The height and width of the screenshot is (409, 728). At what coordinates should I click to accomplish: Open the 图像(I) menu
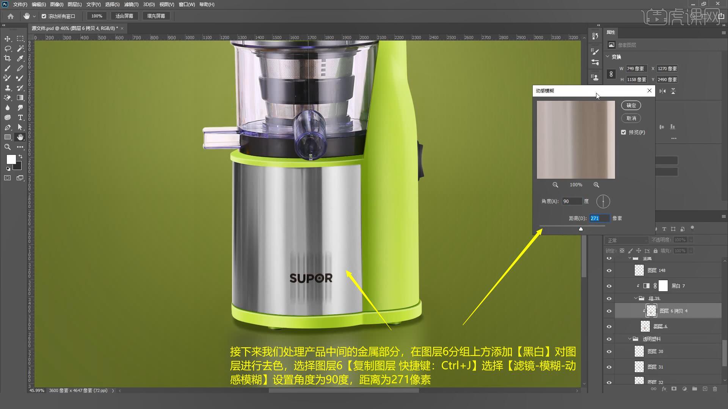click(x=56, y=5)
